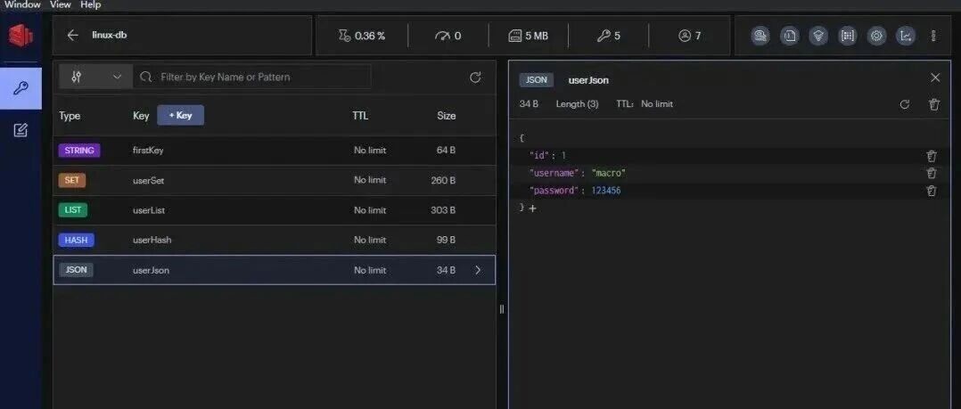Select the userJson key name in list

(151, 270)
